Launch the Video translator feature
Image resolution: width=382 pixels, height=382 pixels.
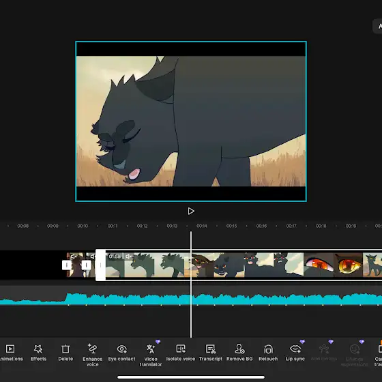click(x=151, y=355)
